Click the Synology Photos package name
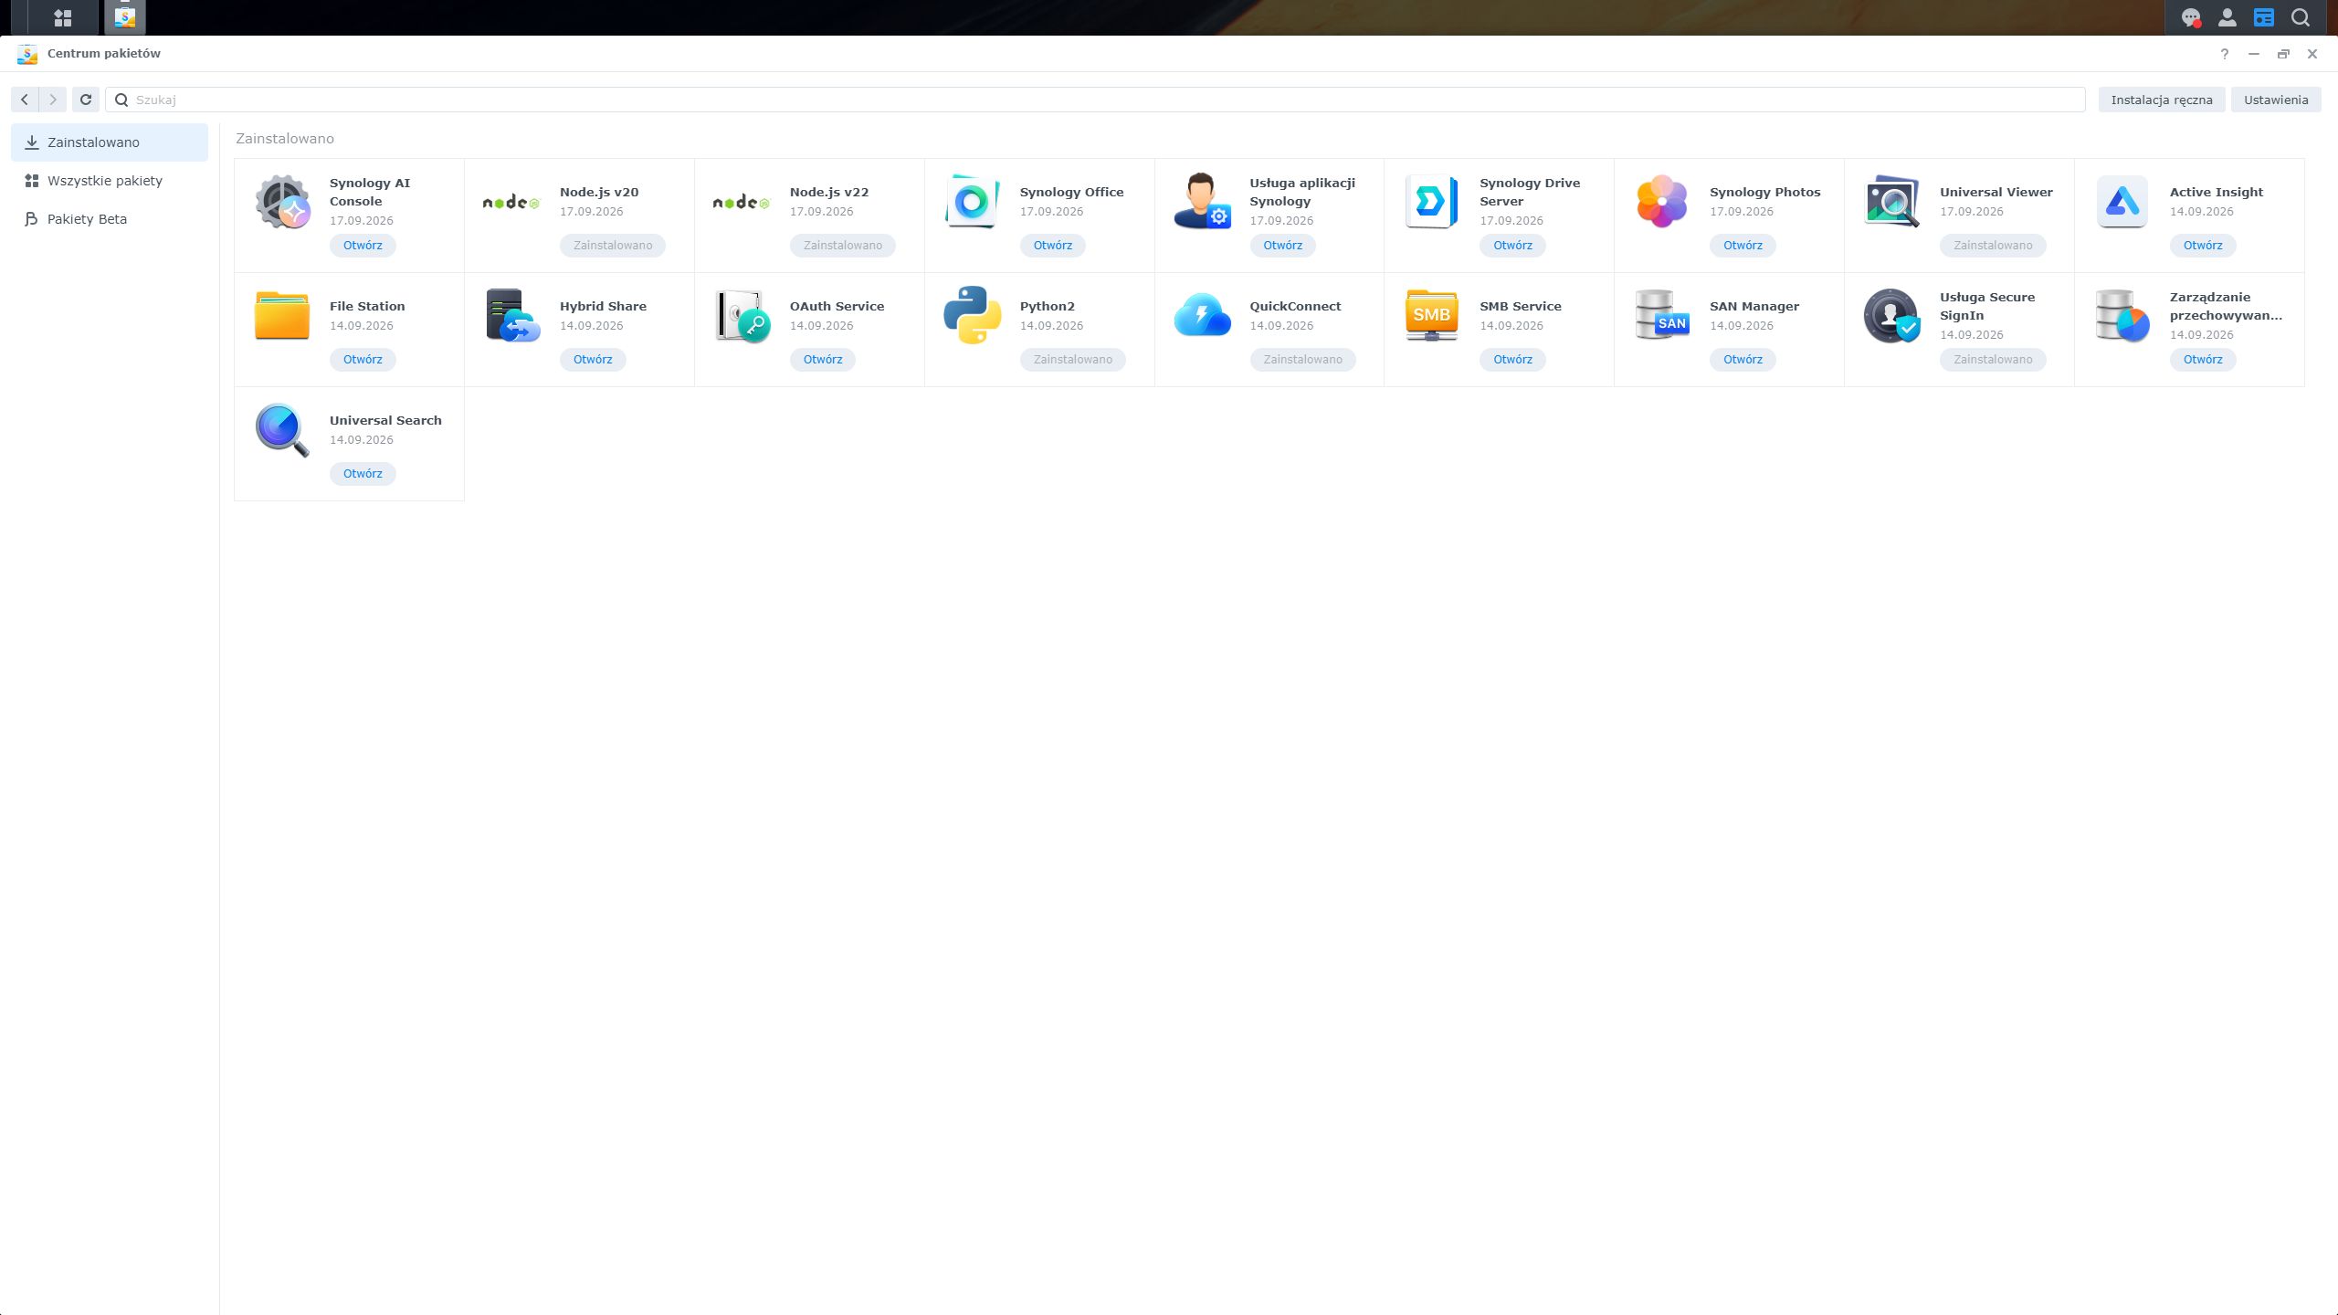Image resolution: width=2338 pixels, height=1315 pixels. [x=1765, y=193]
